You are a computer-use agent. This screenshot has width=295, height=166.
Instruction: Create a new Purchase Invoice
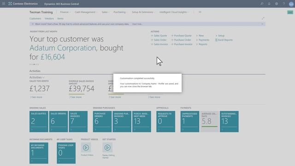tap(182, 44)
